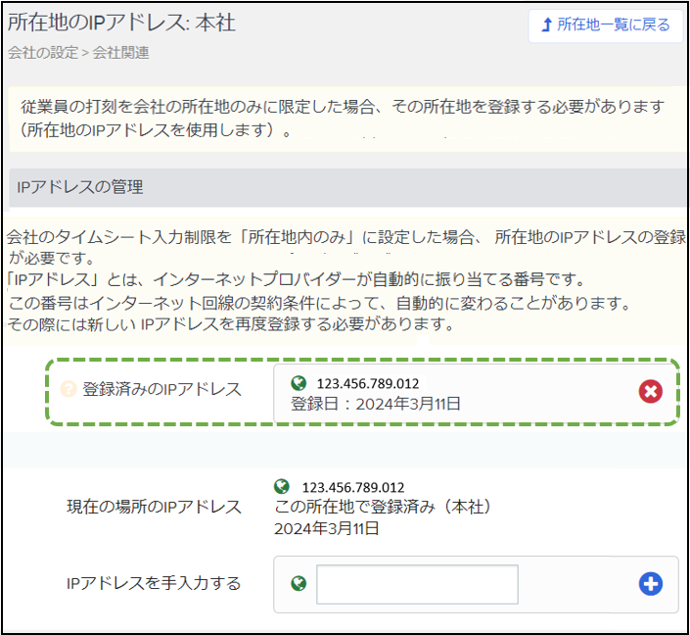Viewport: 690px width, 635px height.
Task: Click the 登録日：2024年3月11日 registration date
Action: [x=376, y=404]
